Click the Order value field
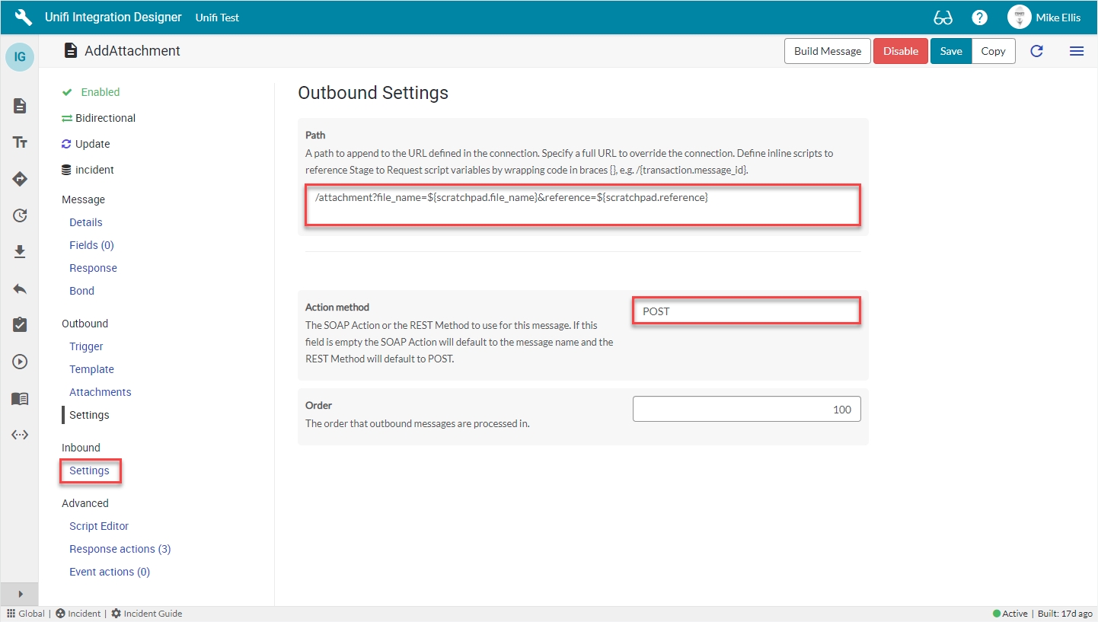Viewport: 1098px width, 622px height. point(746,409)
